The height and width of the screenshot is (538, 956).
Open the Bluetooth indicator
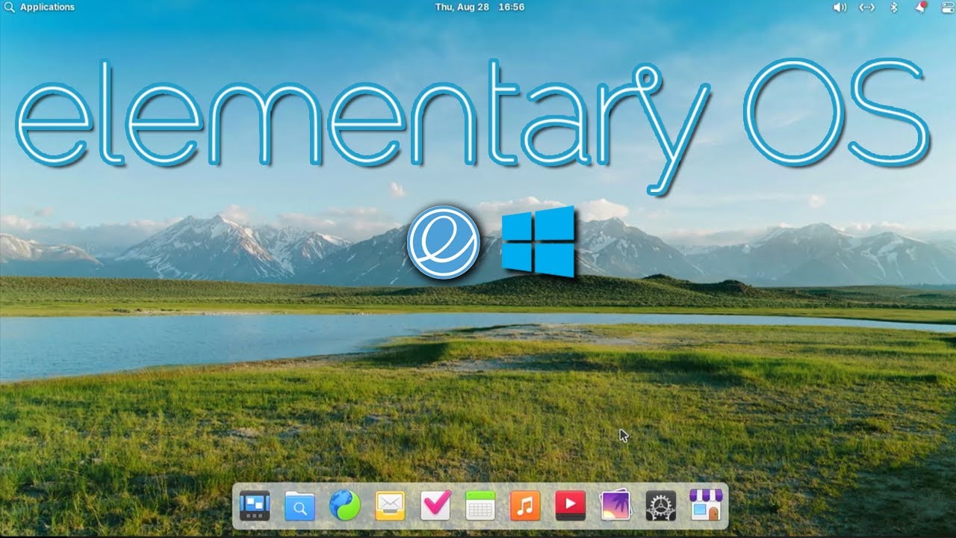pos(893,7)
